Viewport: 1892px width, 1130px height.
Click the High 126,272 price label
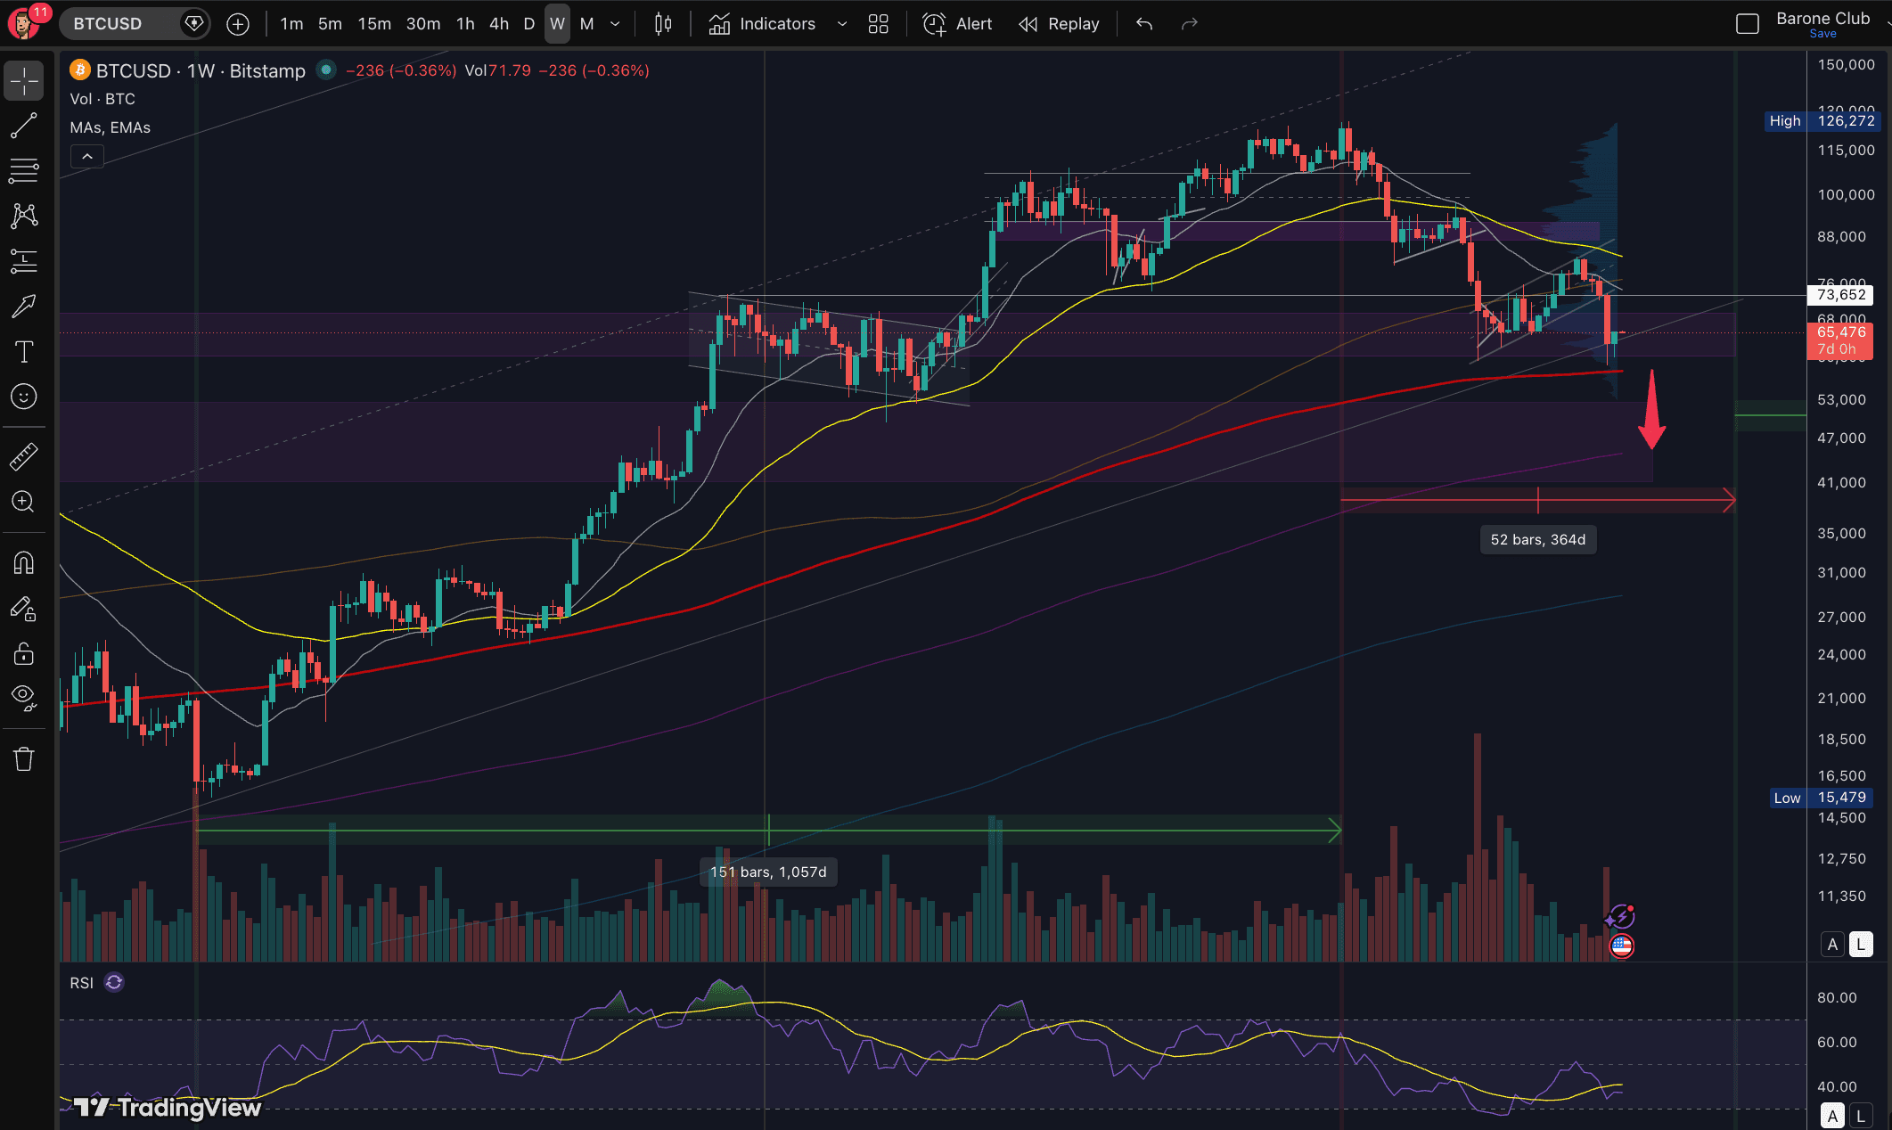point(1822,120)
